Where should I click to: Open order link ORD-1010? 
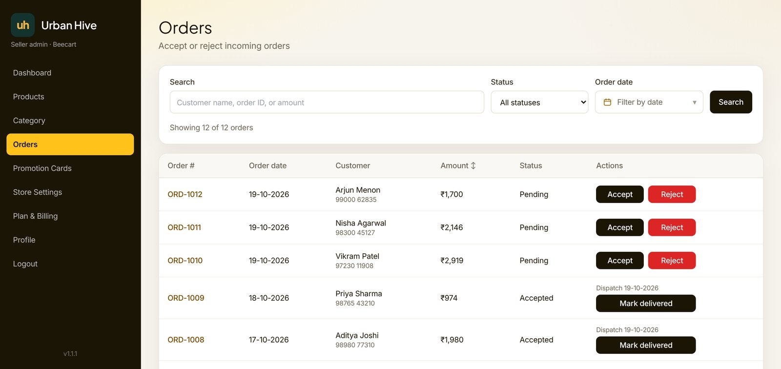click(185, 261)
